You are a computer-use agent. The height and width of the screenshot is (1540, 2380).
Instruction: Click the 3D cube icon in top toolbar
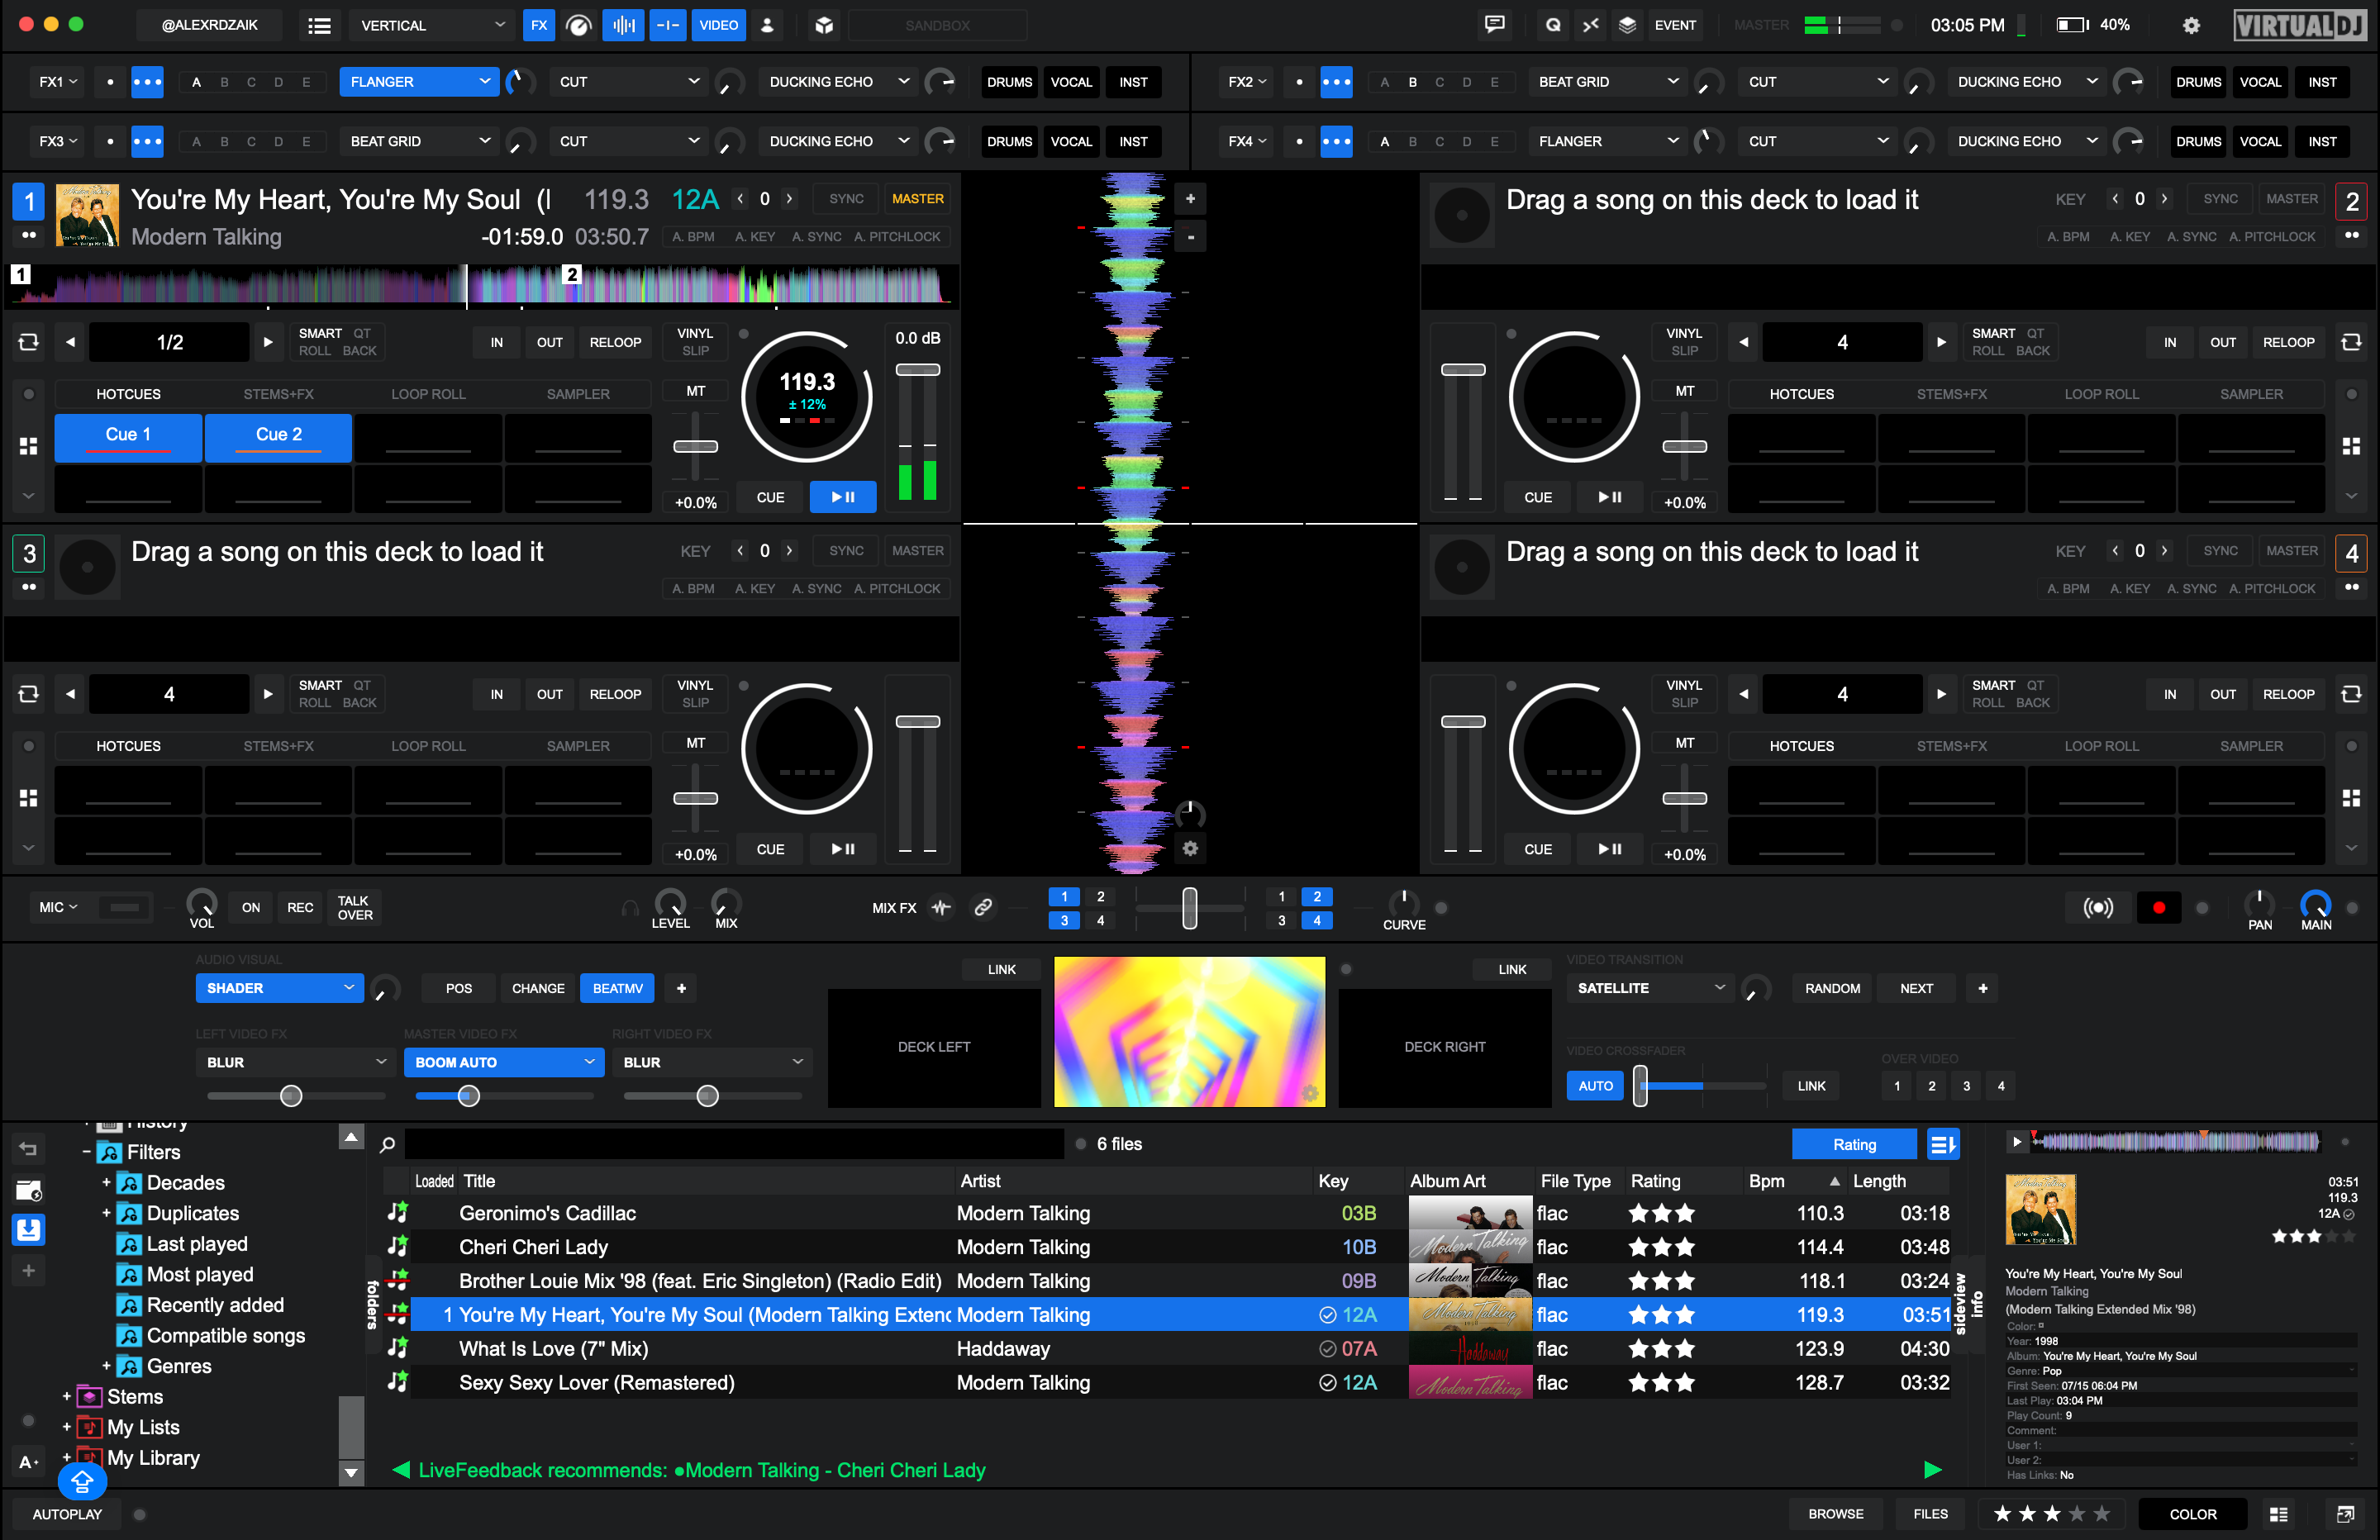(824, 25)
